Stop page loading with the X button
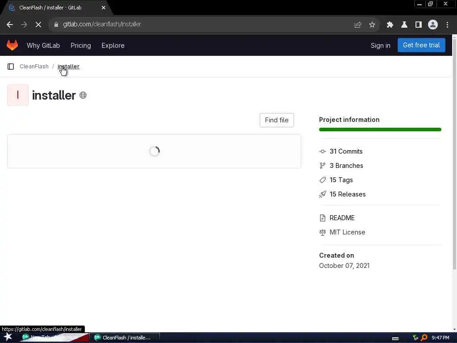The width and height of the screenshot is (457, 343). tap(38, 25)
